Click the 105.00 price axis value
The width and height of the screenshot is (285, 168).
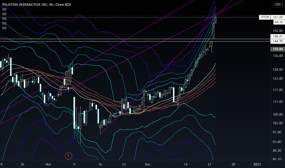click(x=278, y=115)
